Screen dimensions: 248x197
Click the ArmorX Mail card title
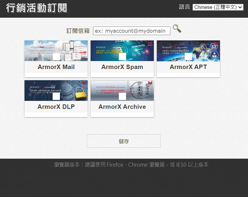[x=56, y=67]
